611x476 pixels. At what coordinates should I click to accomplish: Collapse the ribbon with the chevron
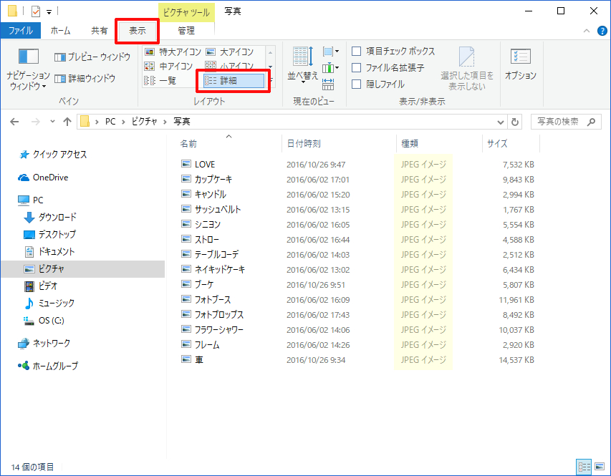point(587,31)
